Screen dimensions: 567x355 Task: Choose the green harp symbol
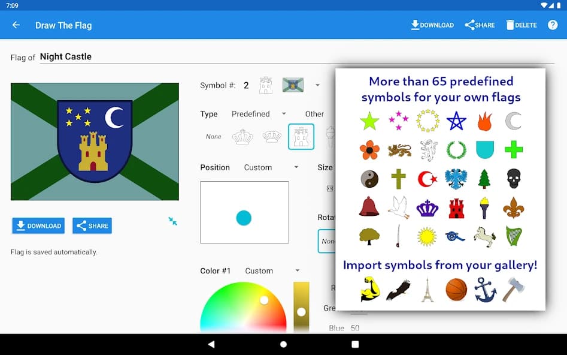513,236
